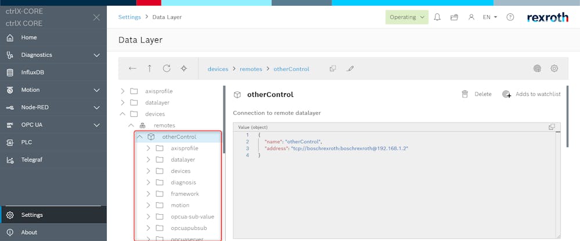Select the remotes tree node
This screenshot has height=241, width=580.
pos(164,125)
